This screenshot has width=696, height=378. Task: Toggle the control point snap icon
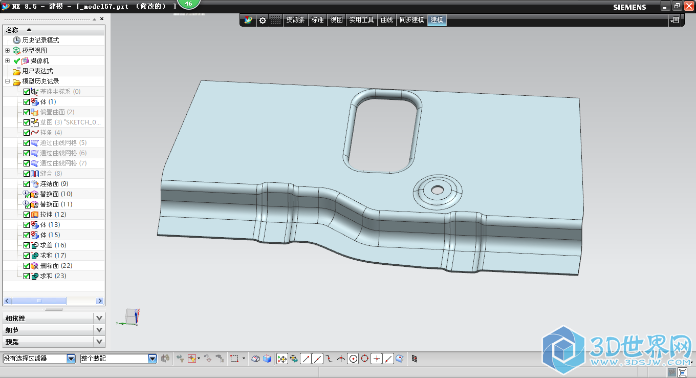pos(329,359)
